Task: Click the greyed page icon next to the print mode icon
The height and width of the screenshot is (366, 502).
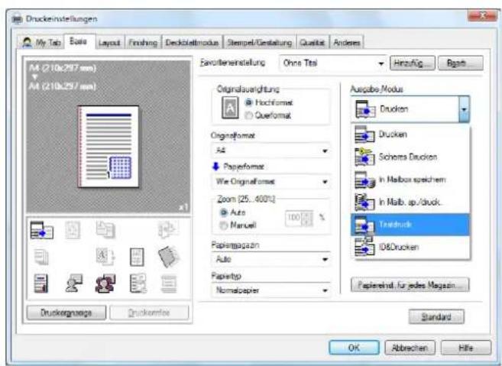Action: [x=73, y=230]
